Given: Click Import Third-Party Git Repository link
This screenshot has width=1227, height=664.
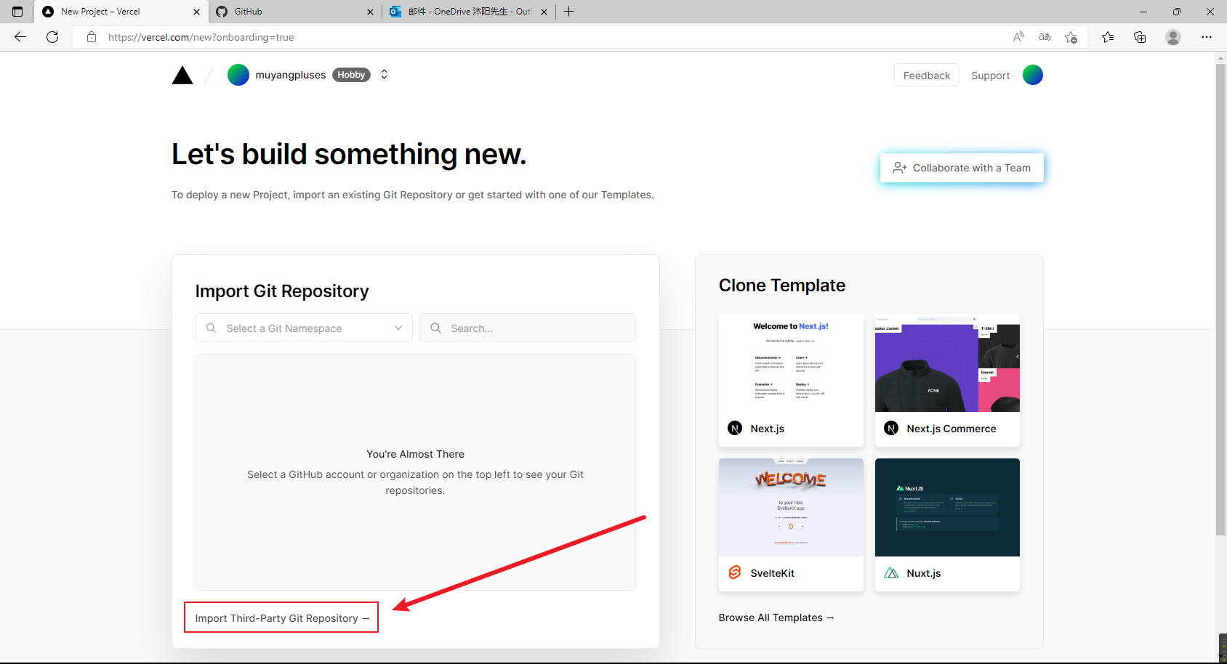Looking at the screenshot, I should tap(281, 618).
